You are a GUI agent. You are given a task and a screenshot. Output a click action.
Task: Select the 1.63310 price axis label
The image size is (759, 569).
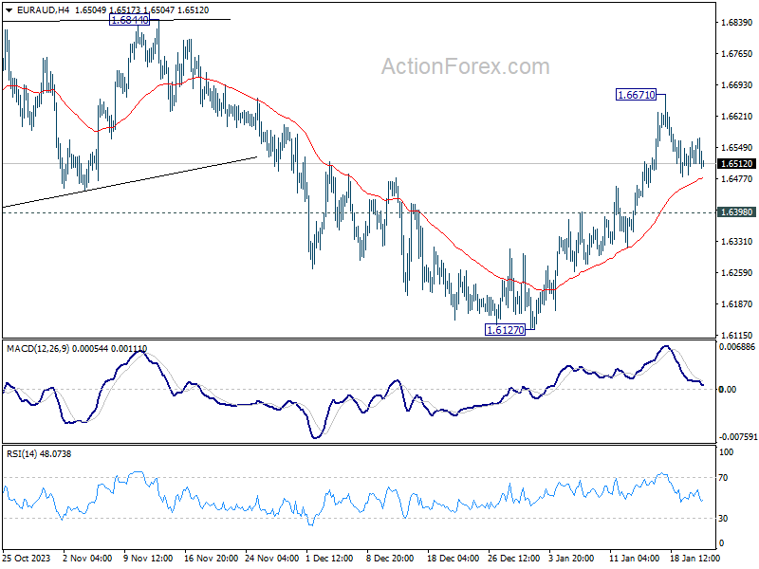737,242
